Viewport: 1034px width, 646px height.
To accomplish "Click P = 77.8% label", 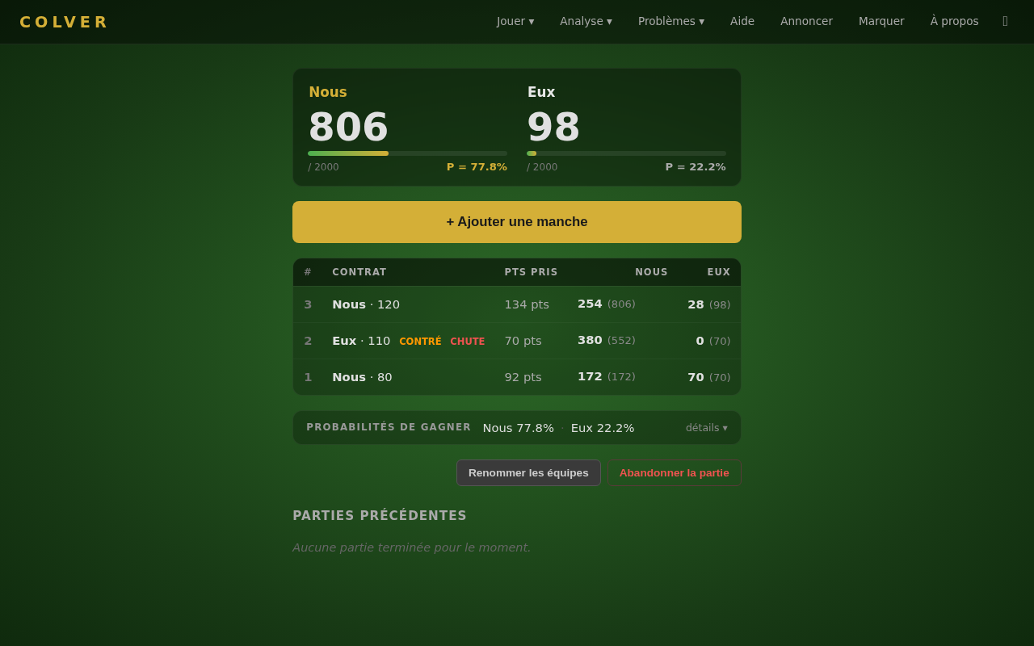I will coord(477,167).
